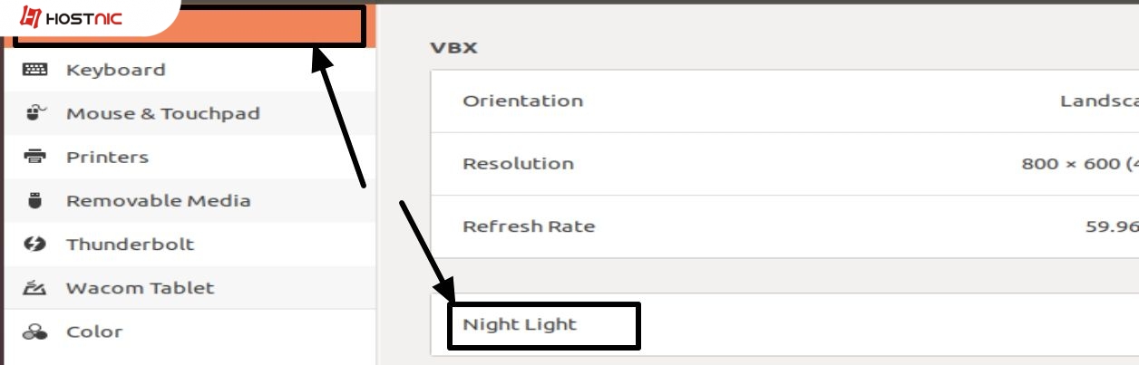The width and height of the screenshot is (1139, 365).
Task: Expand the Resolution 800 × 600 dropdown
Action: tap(784, 164)
